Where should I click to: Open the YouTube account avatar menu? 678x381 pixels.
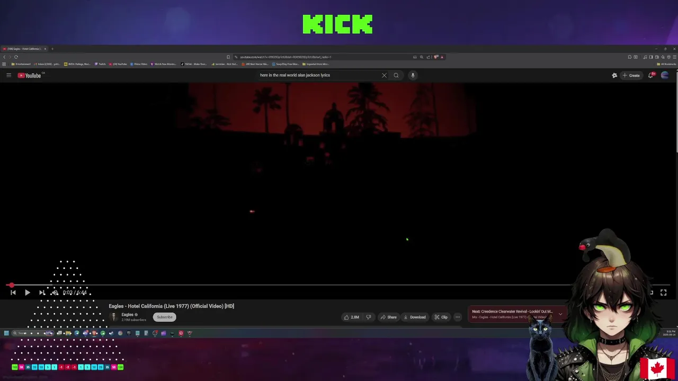(665, 75)
